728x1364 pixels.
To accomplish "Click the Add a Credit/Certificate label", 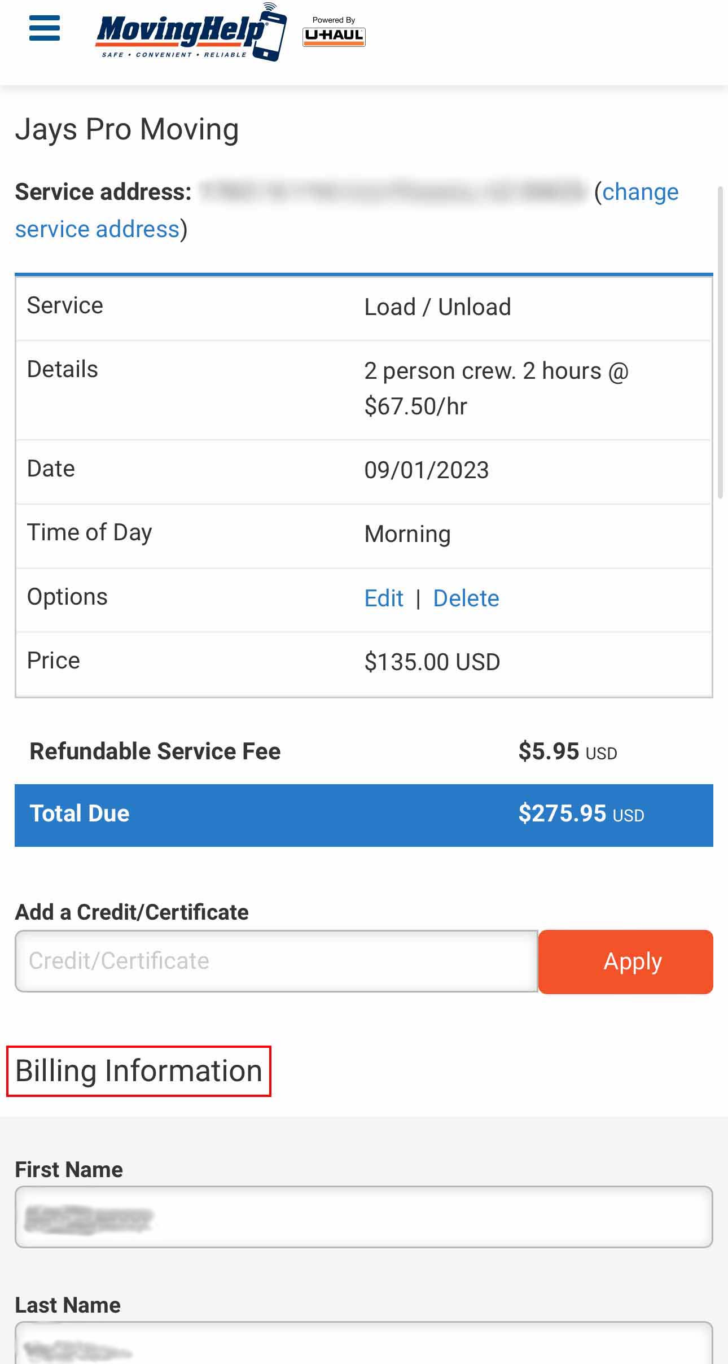I will pyautogui.click(x=131, y=912).
